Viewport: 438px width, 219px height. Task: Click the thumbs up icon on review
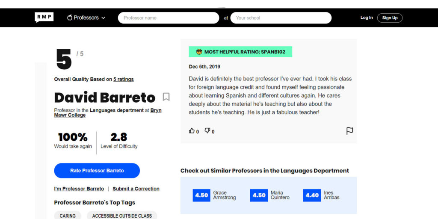point(192,131)
